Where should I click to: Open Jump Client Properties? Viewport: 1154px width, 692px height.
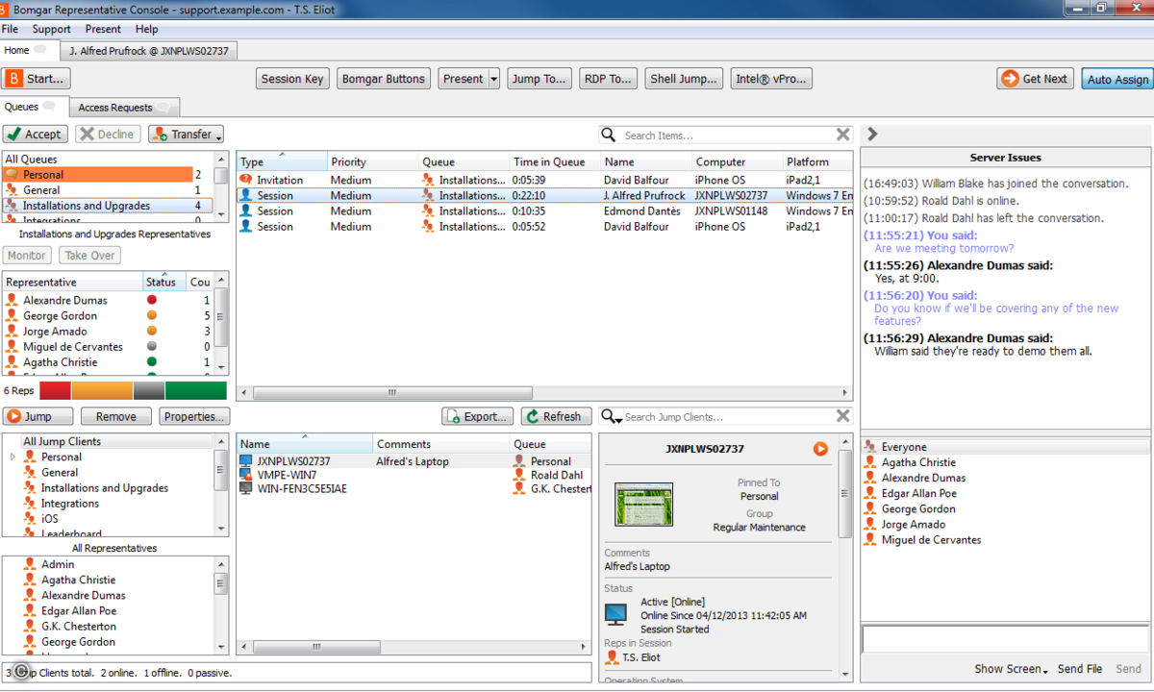click(194, 416)
